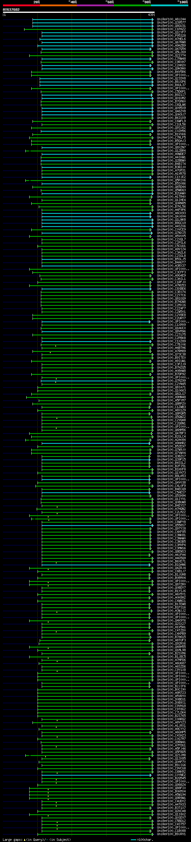Select hit label UniRef100_B2GLC4
Image resolution: width=191 pixels, height=842 pixels.
(x=171, y=437)
